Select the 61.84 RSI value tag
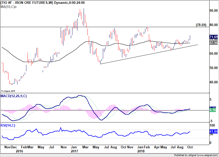Viewport: 219px width, 157px height. [x=214, y=132]
